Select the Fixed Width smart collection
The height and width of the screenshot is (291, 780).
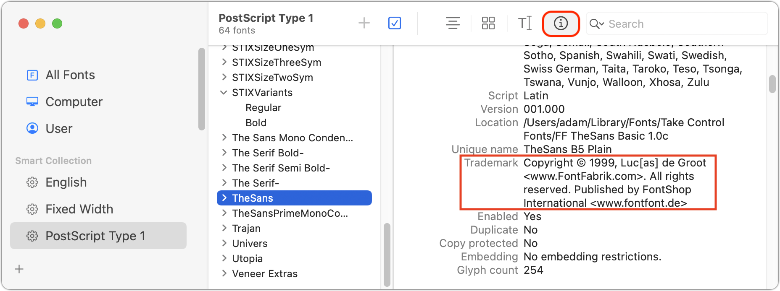coord(79,209)
